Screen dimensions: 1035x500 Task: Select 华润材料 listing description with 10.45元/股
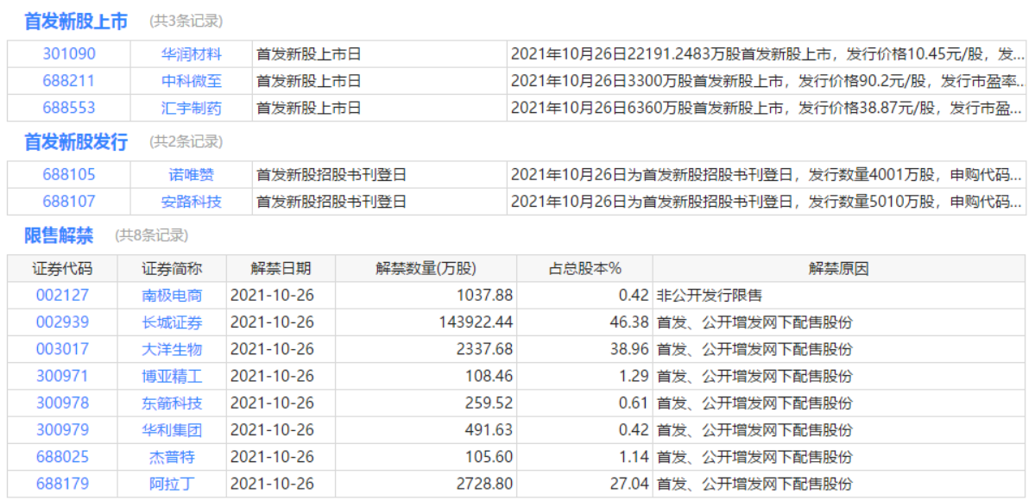(768, 54)
